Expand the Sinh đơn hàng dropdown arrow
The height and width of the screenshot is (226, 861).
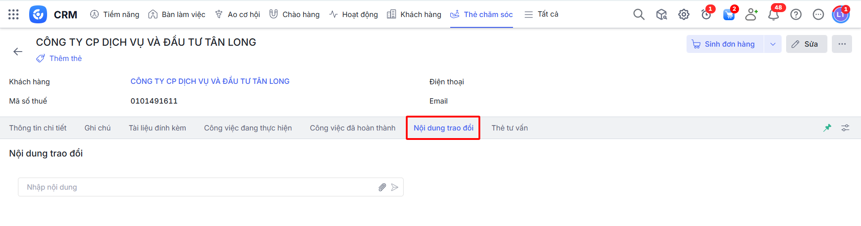coord(773,44)
